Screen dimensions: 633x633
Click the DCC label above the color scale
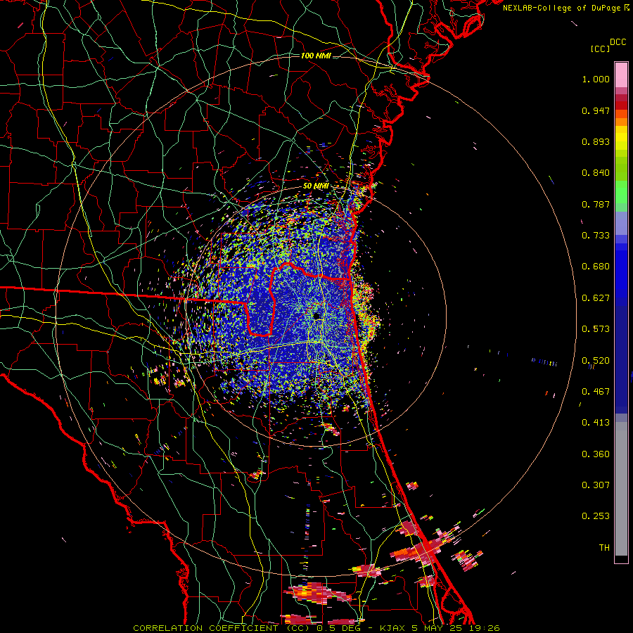pyautogui.click(x=618, y=41)
